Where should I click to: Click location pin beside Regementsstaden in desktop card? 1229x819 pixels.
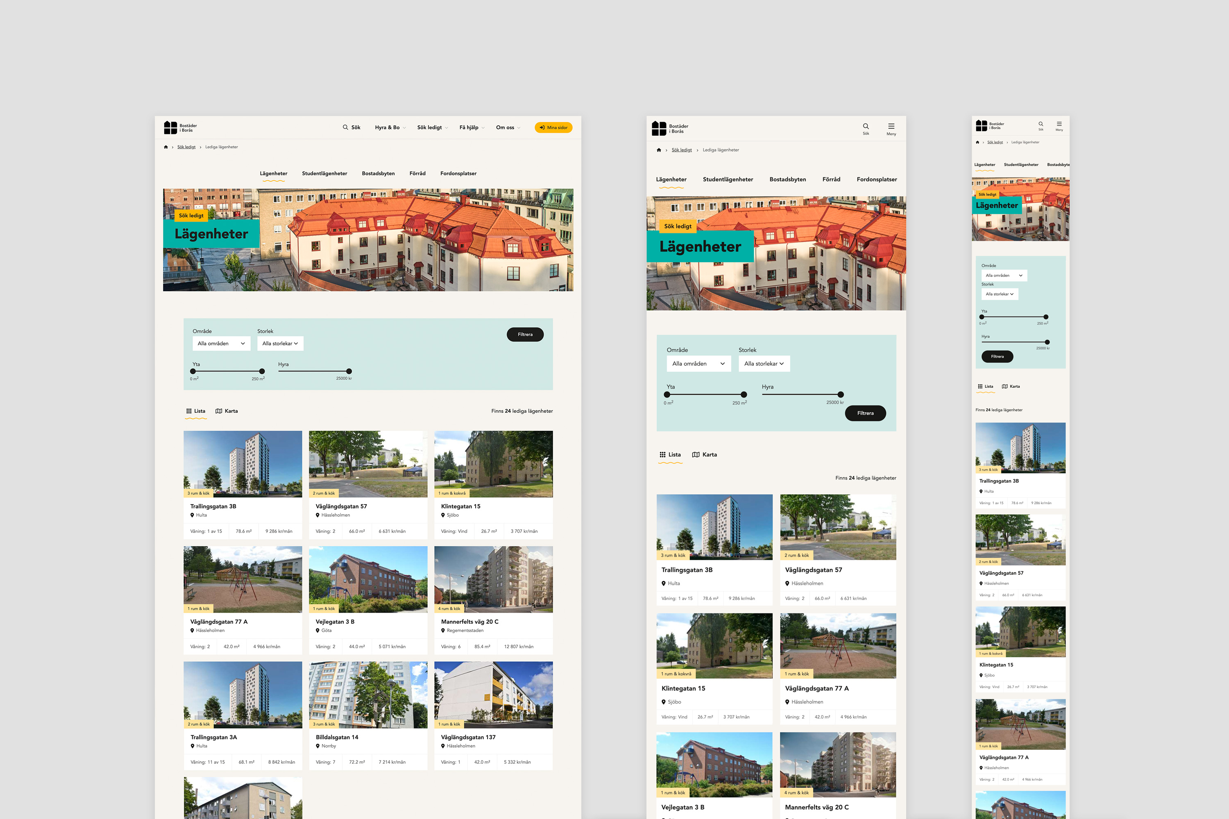pos(443,631)
